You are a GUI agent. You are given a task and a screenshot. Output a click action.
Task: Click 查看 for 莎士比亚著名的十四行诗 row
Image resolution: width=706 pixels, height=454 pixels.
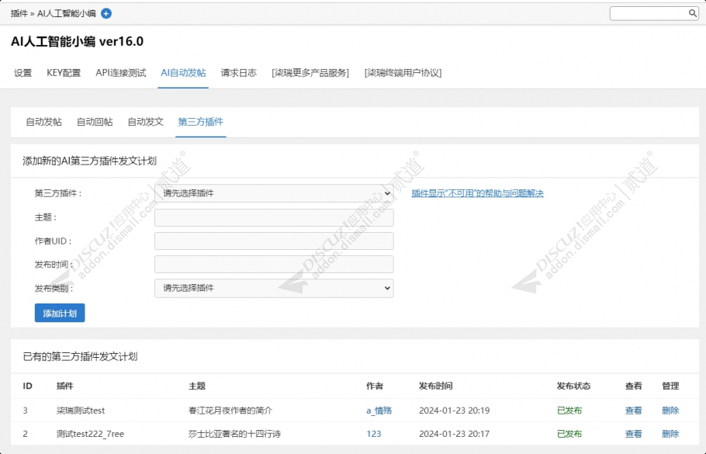(634, 434)
